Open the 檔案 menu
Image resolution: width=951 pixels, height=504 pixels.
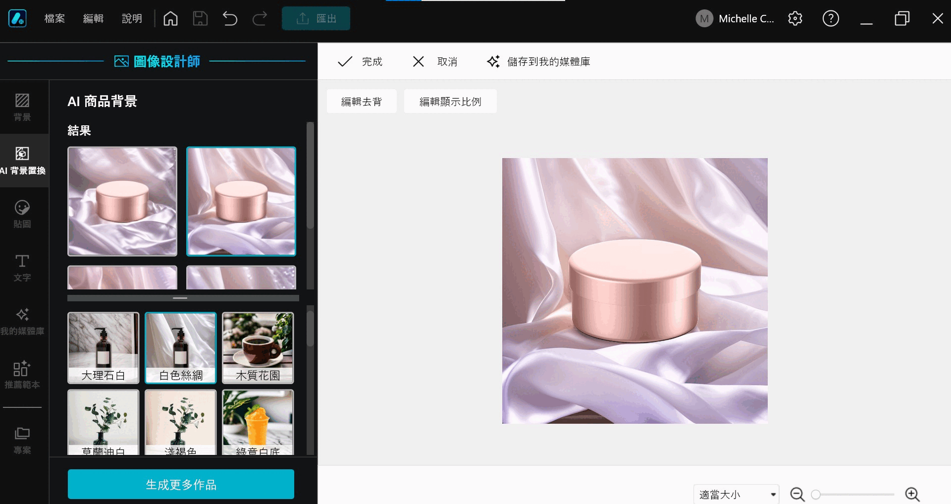click(x=54, y=18)
